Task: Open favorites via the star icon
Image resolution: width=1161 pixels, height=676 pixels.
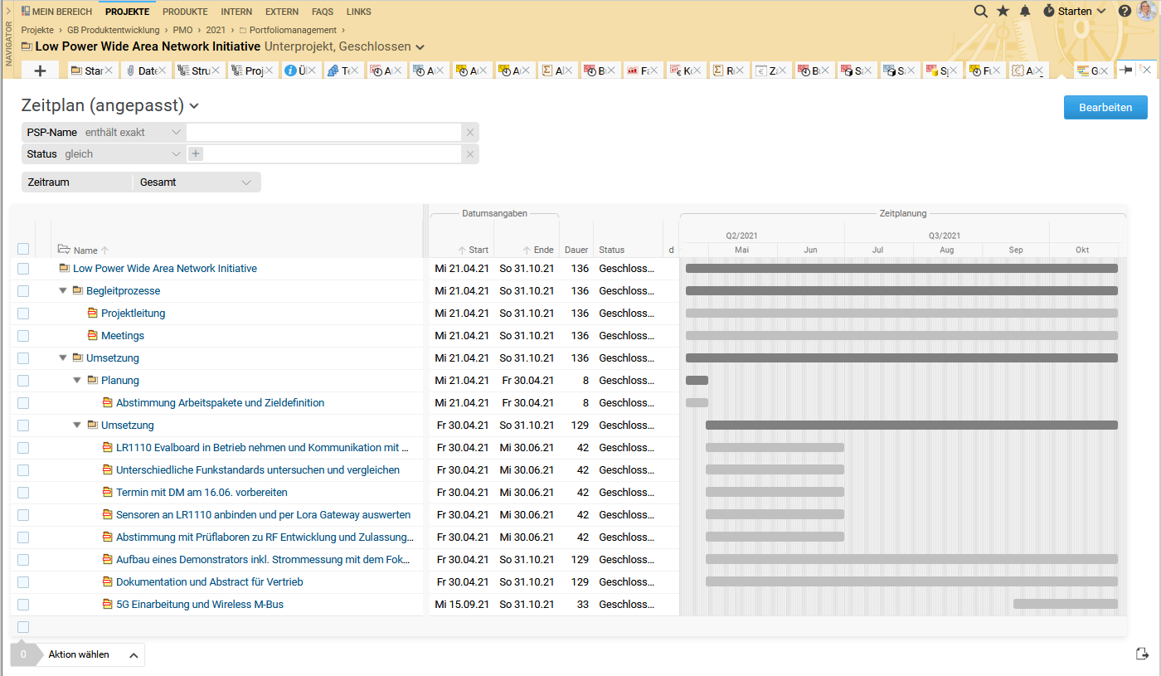Action: click(1003, 11)
